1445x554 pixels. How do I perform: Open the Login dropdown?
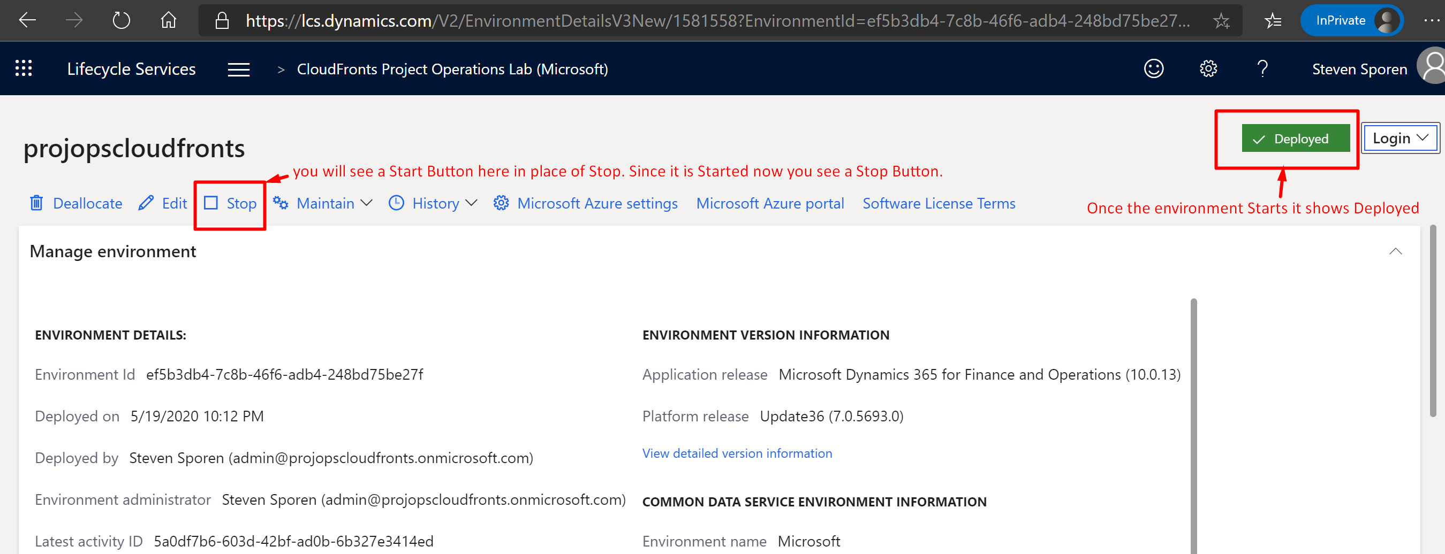[1399, 138]
